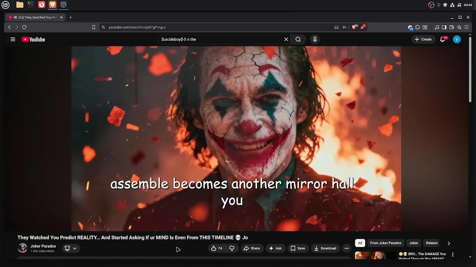Reload the YouTube page
476x267 pixels.
[x=24, y=27]
